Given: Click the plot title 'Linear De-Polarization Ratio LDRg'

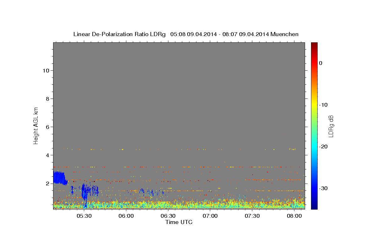Looking at the screenshot, I should [x=119, y=34].
